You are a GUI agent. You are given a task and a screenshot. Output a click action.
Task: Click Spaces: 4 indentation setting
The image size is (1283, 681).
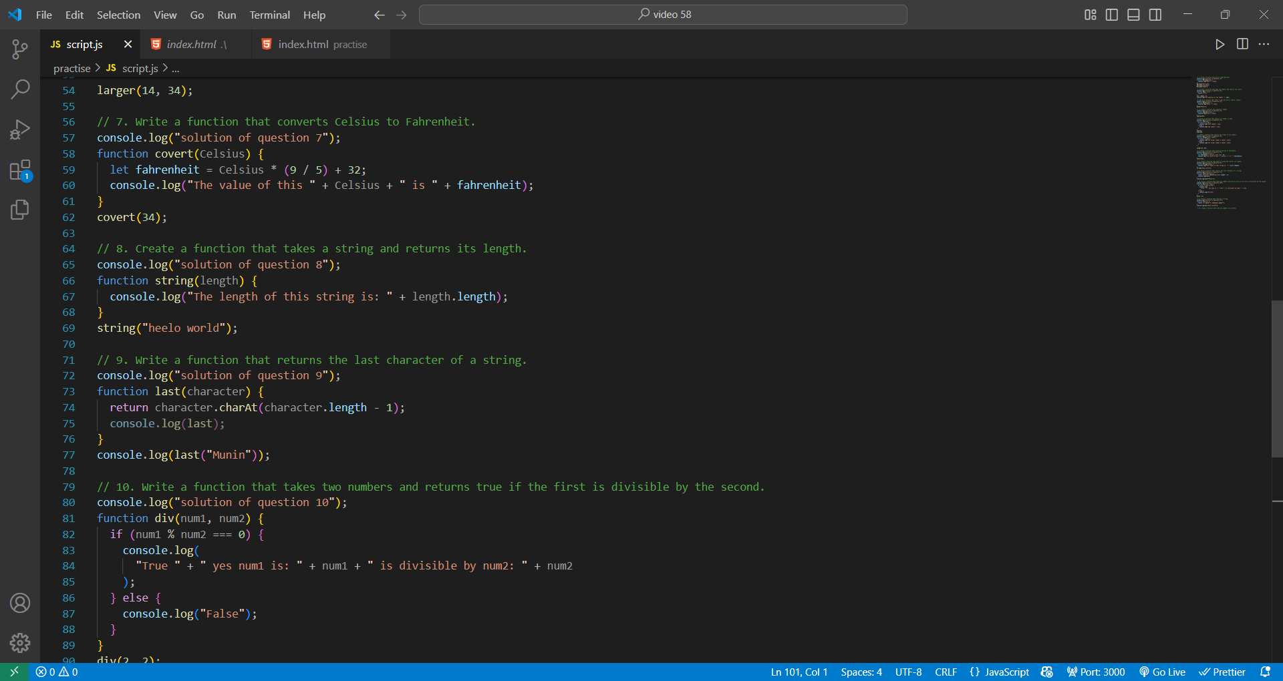pos(861,672)
